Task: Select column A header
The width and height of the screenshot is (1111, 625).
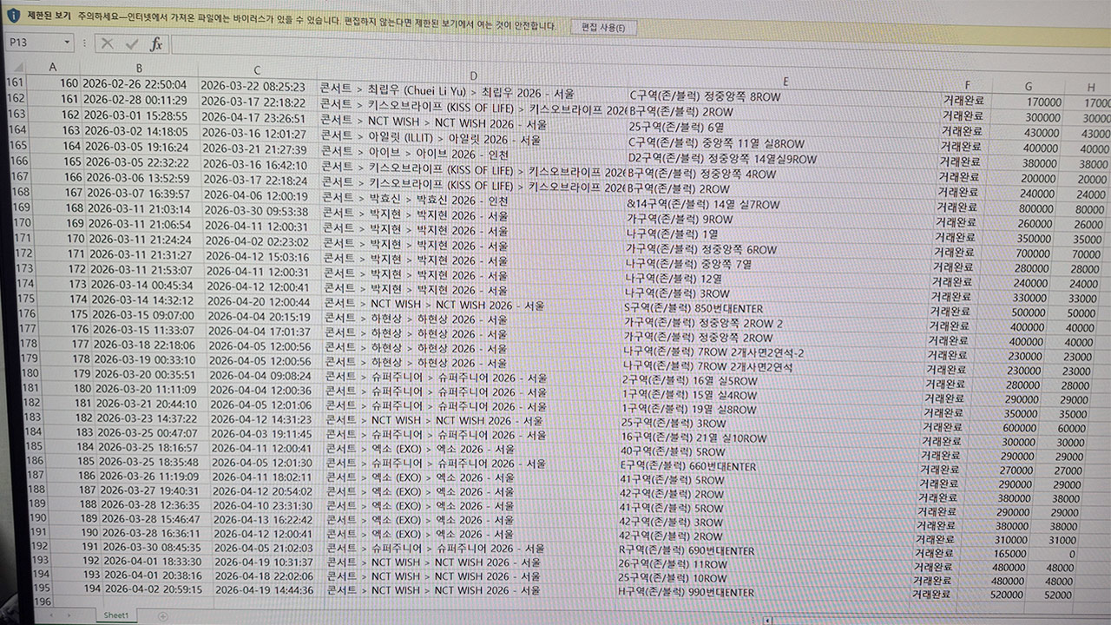Action: pos(54,67)
